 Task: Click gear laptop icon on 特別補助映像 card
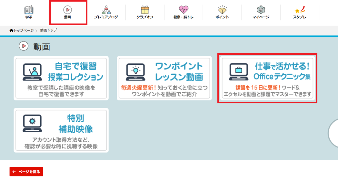pyautogui.click(x=32, y=123)
